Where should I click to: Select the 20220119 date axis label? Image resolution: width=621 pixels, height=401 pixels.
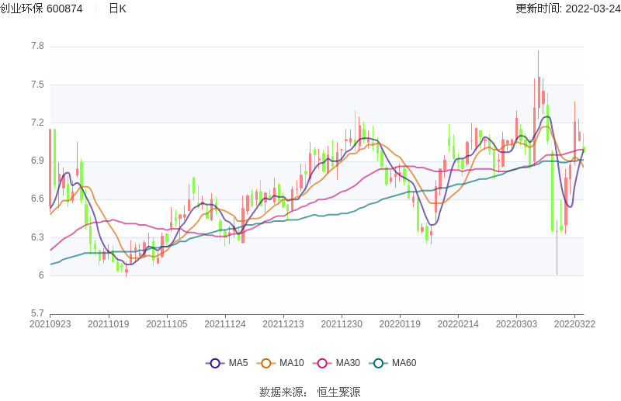point(401,324)
